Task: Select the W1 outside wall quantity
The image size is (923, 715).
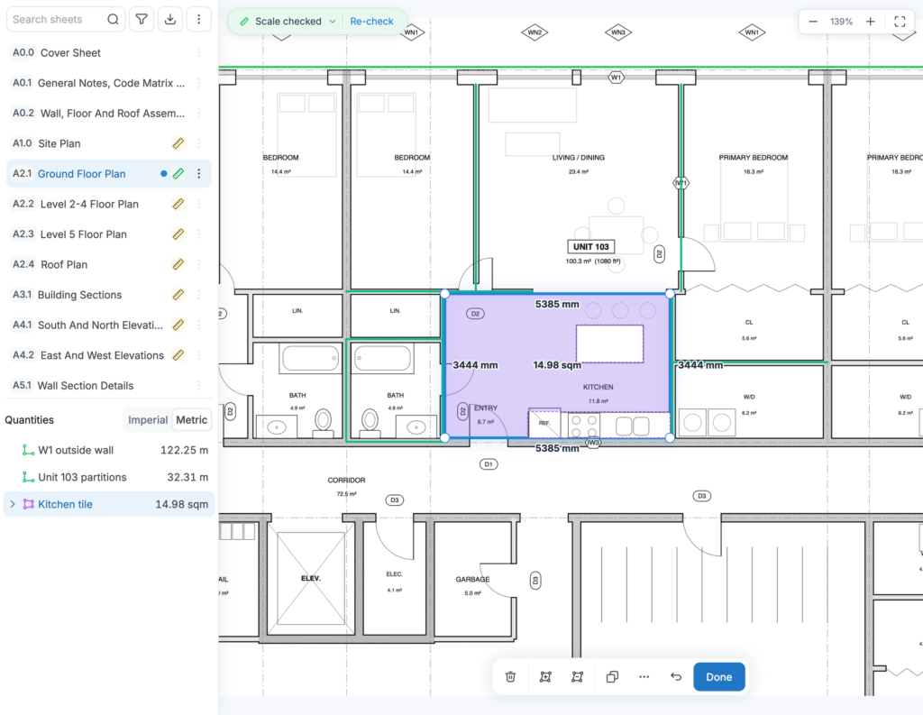Action: point(109,450)
